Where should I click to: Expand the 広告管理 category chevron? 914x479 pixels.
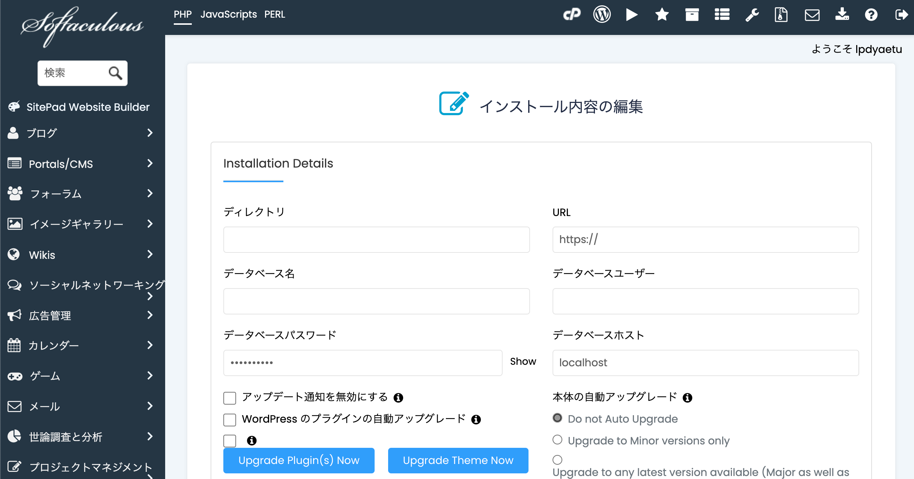150,315
